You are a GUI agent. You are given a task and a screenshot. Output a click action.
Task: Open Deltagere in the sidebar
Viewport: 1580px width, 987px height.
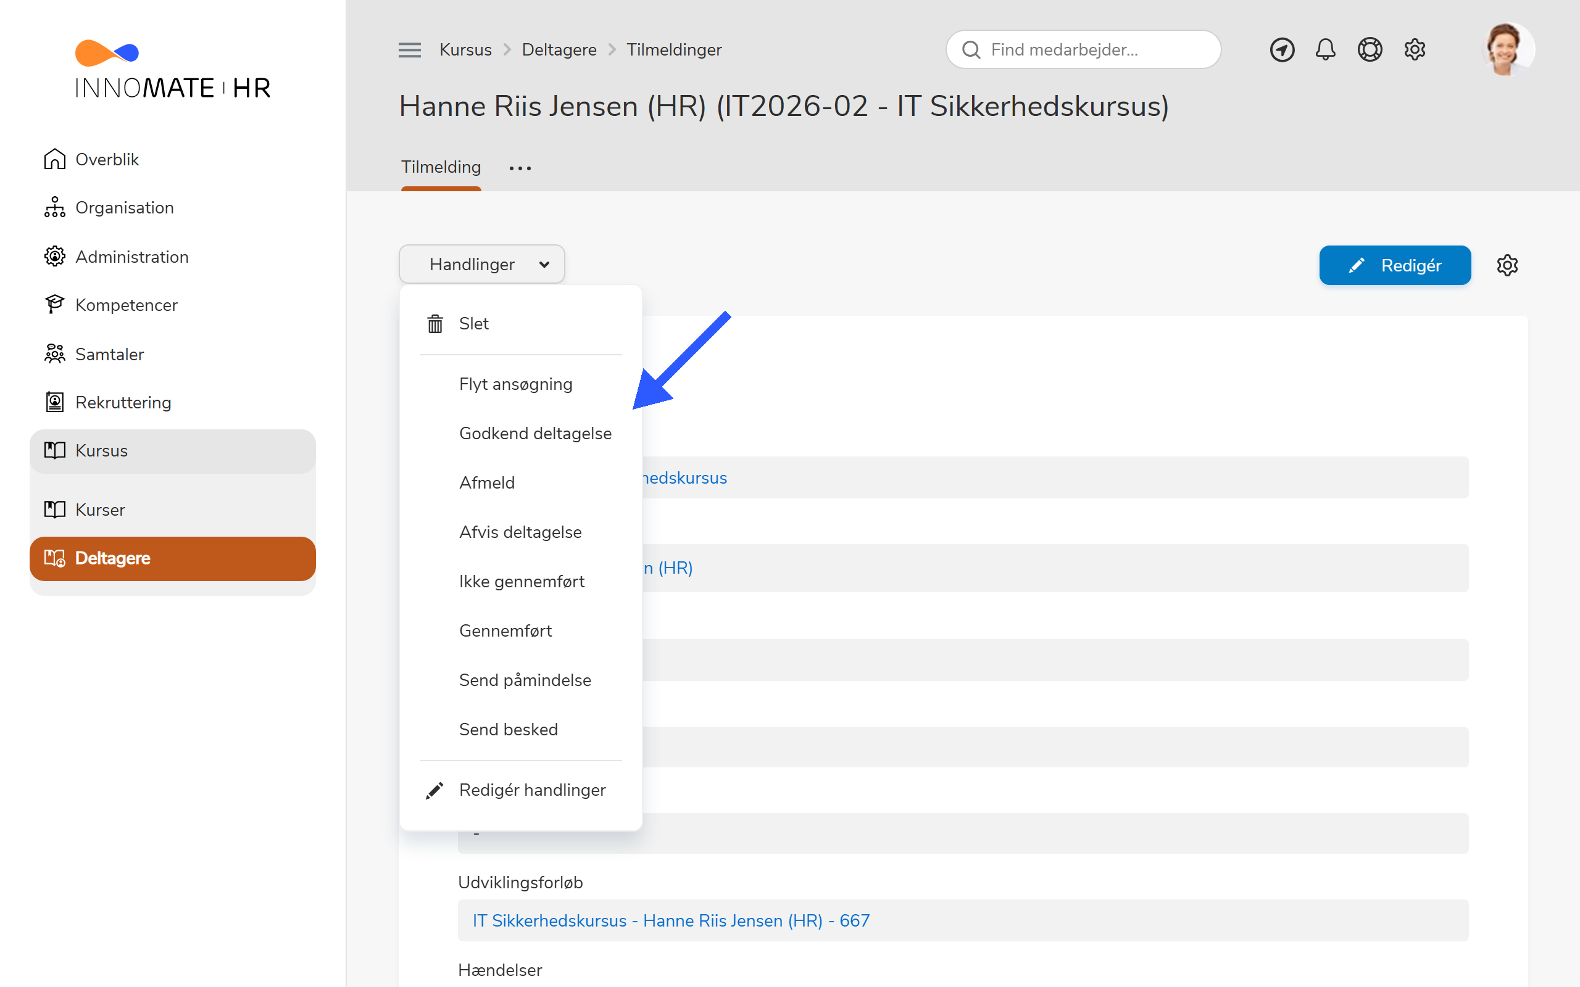tap(172, 558)
